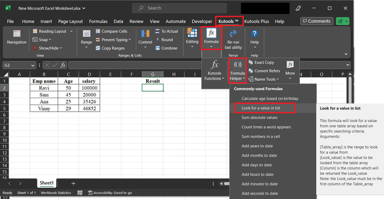Open the Navigation pane icon

[17, 37]
